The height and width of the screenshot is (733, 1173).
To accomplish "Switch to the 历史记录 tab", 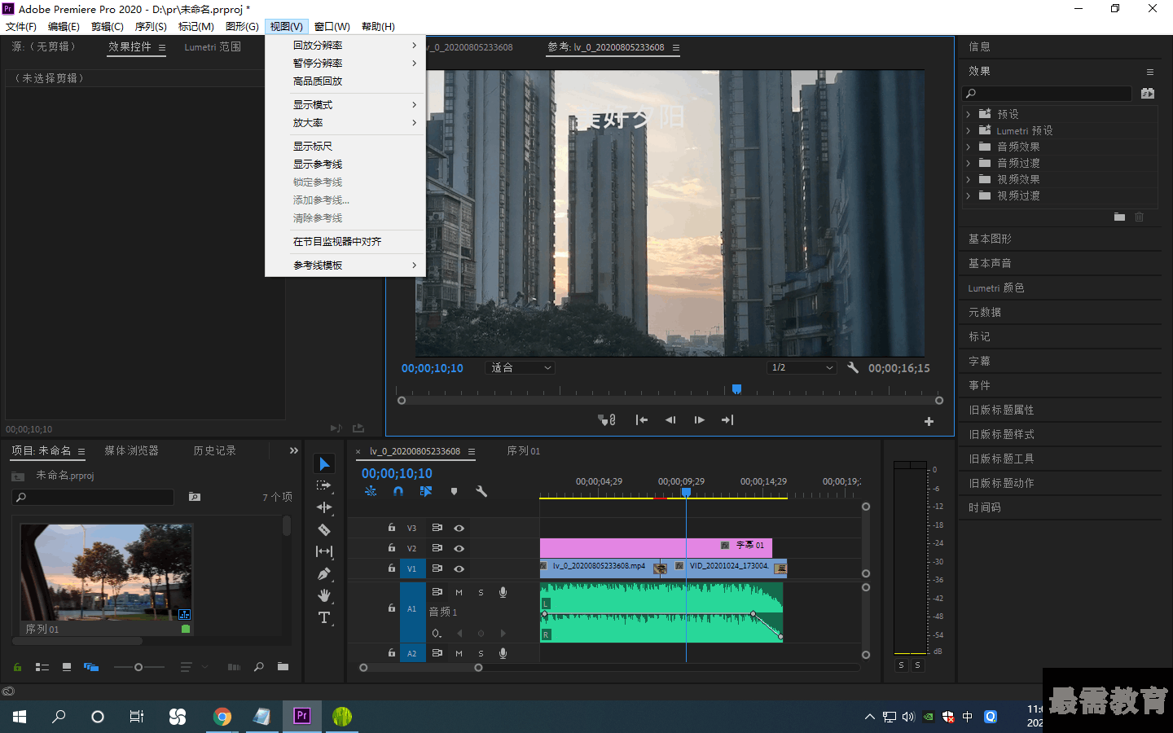I will tap(214, 450).
